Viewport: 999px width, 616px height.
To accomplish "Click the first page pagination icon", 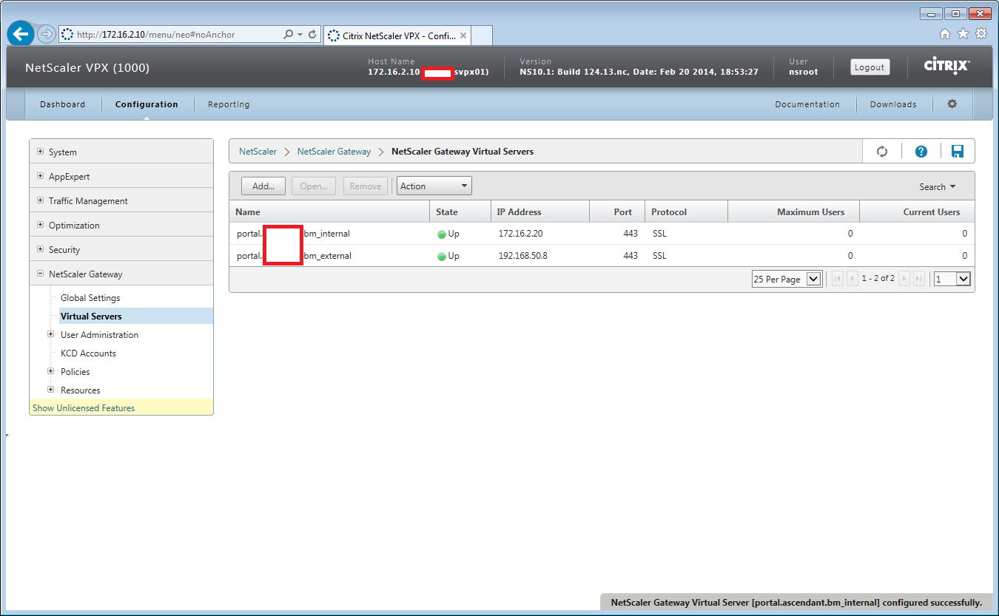I will point(838,279).
